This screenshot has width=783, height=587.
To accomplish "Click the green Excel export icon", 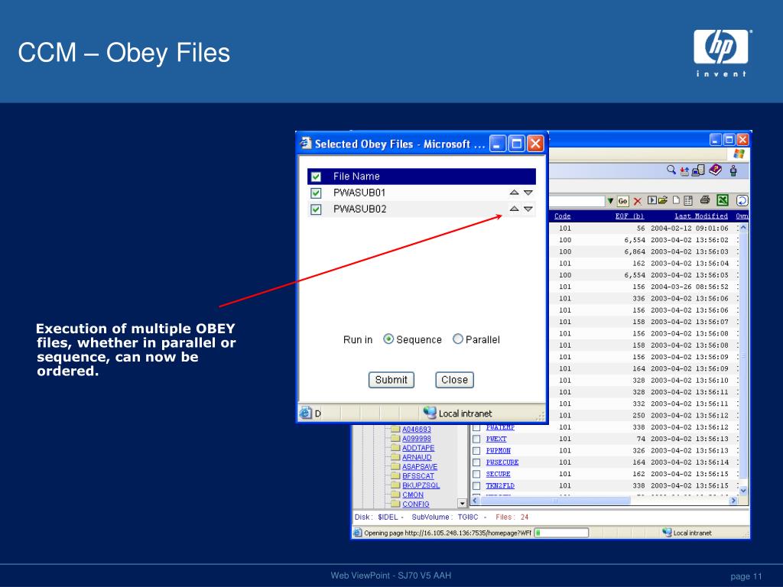I will pyautogui.click(x=723, y=200).
